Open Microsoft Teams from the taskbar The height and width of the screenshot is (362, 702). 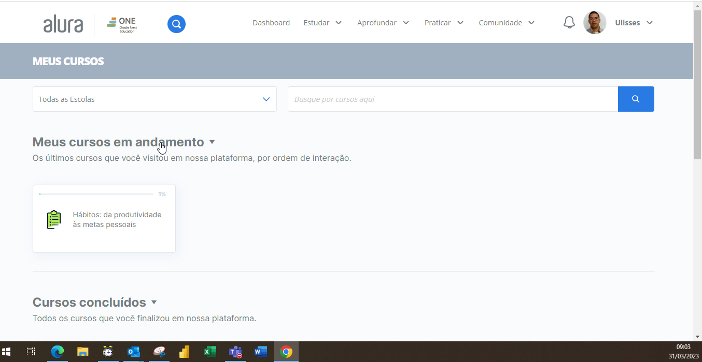(x=235, y=352)
